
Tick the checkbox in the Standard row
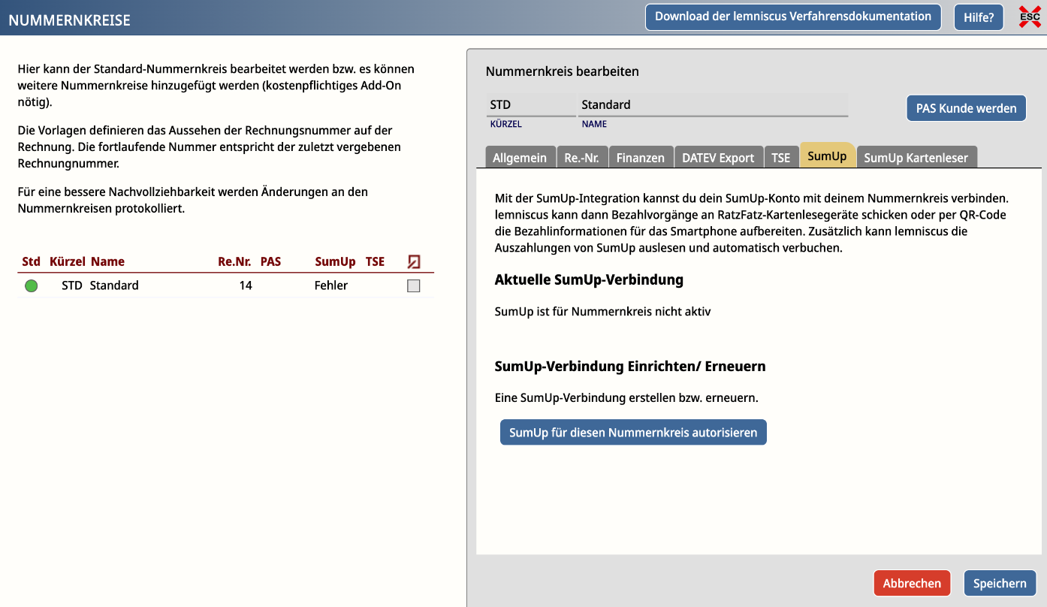coord(413,285)
